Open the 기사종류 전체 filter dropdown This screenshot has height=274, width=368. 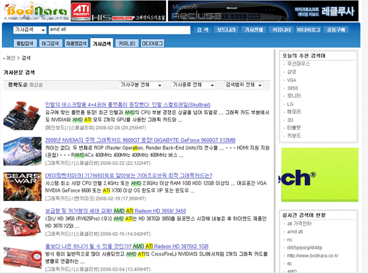click(x=195, y=84)
